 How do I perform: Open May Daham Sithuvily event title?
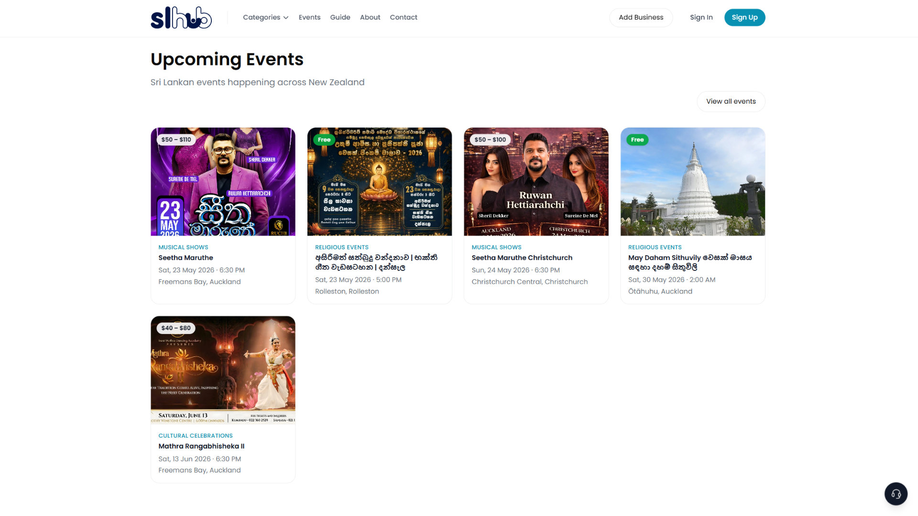tap(690, 262)
